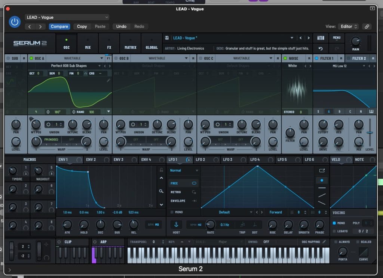The width and height of the screenshot is (383, 278).
Task: Enable the MONO voicing checkbox
Action: coord(334,223)
